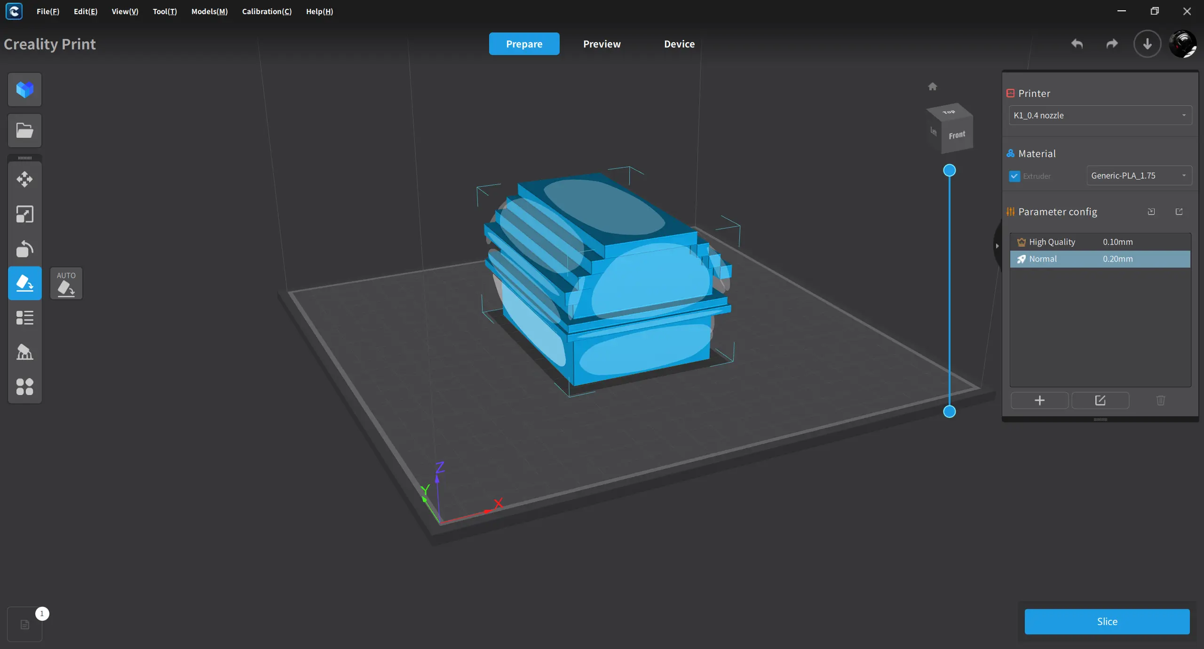This screenshot has width=1204, height=649.
Task: Click the top handle of layer slider
Action: pos(950,170)
